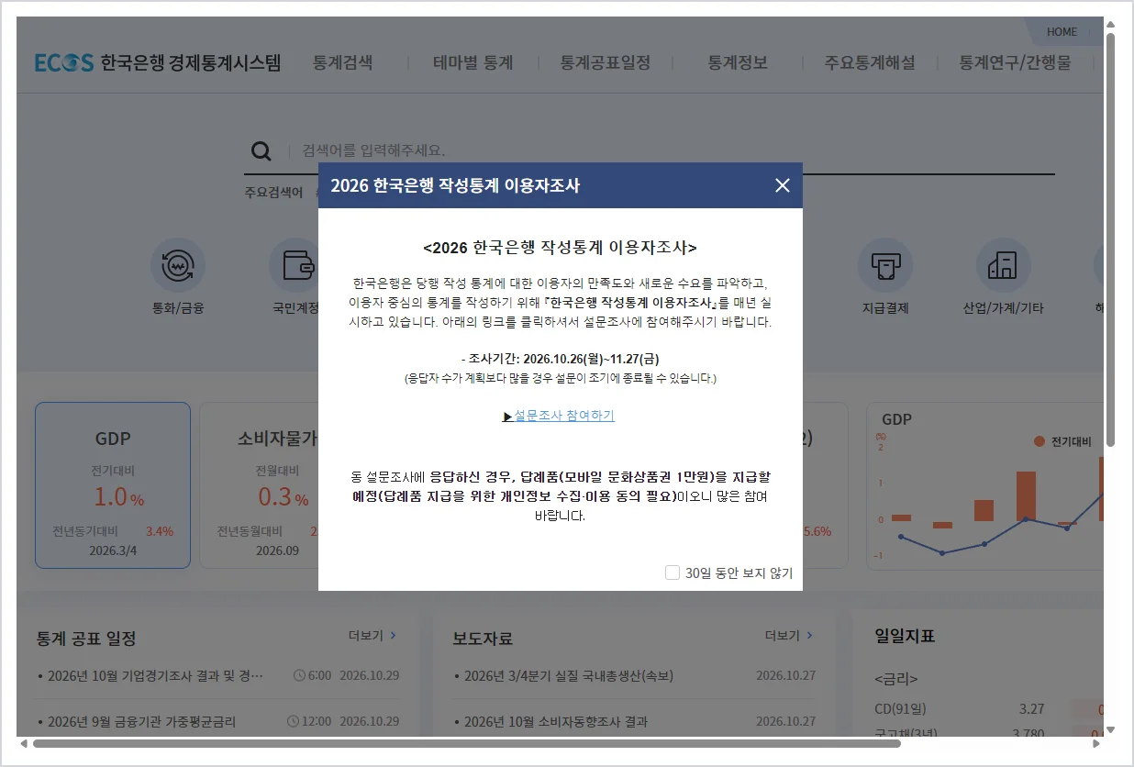
Task: Go to HOME link at top
Action: pyautogui.click(x=1062, y=32)
